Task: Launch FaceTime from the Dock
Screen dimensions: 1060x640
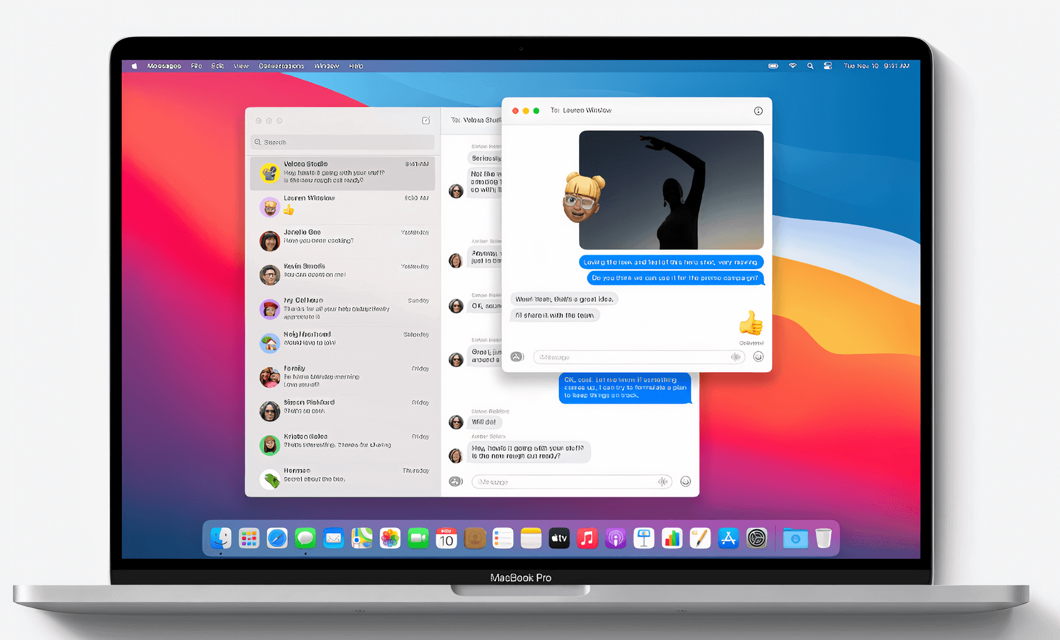Action: coord(418,538)
